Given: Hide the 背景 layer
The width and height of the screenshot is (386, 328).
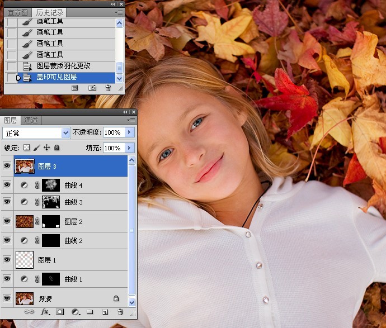Looking at the screenshot, I should (x=7, y=298).
